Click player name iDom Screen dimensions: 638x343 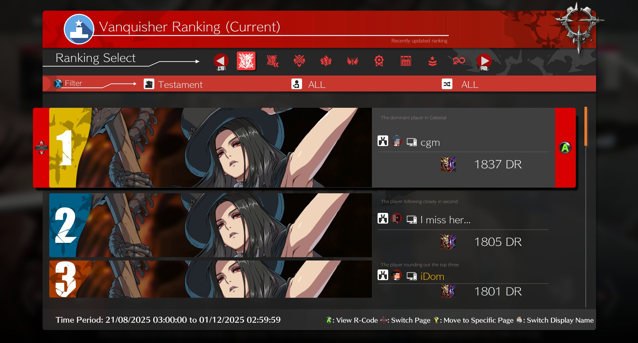click(x=432, y=276)
